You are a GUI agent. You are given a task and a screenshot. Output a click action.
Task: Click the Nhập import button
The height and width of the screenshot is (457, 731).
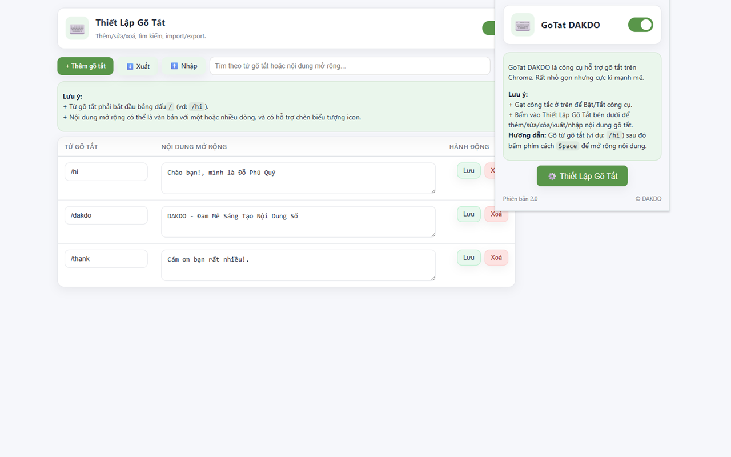tap(183, 66)
